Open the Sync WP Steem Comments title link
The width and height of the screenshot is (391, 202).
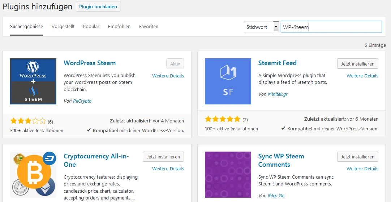[281, 160]
